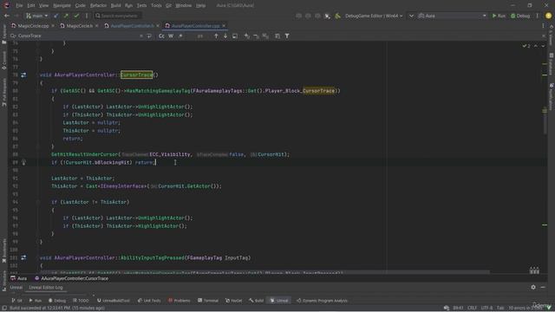Click the search history magnifier icon
This screenshot has height=312, width=555.
coord(13,36)
